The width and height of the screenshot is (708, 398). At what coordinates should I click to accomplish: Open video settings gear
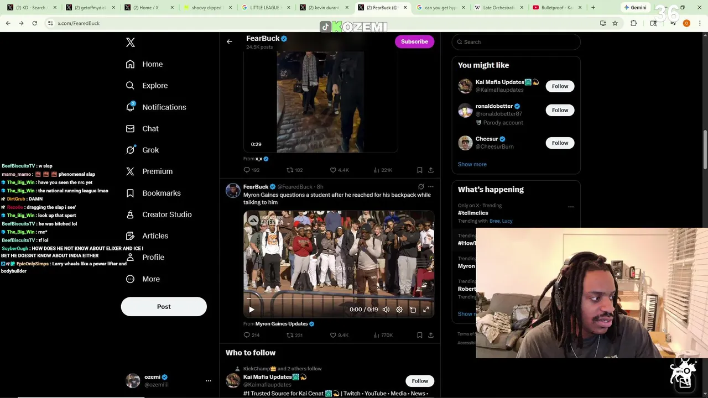pos(399,310)
